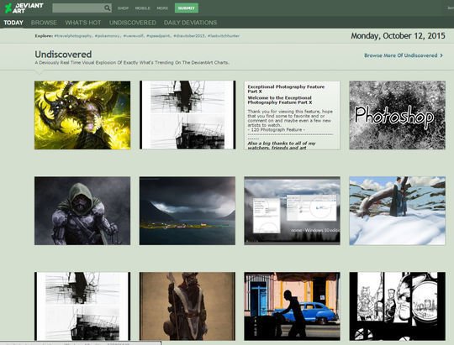Image resolution: width=454 pixels, height=345 pixels.
Task: Click the '120 Photograph Feature' text line
Action: pos(277,130)
